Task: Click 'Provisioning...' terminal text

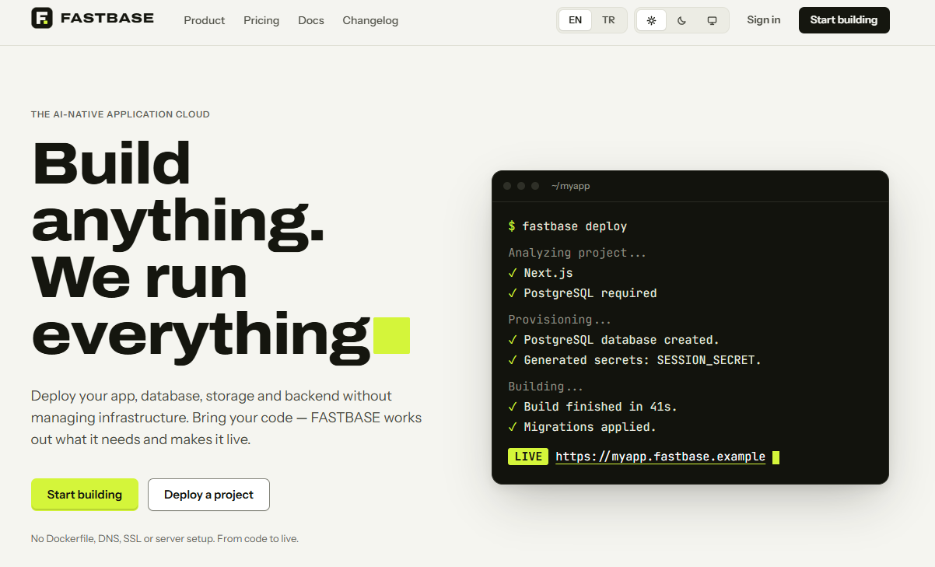Action: [x=560, y=320]
